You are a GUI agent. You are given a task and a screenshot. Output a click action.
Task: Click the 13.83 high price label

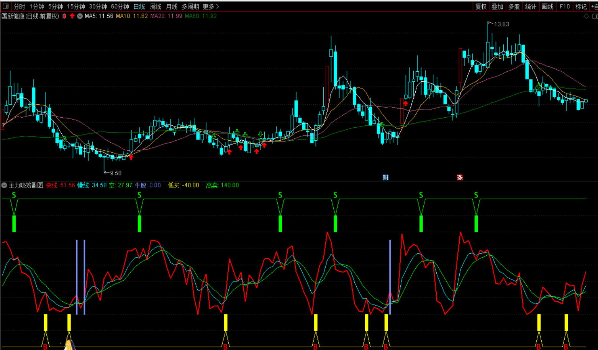pyautogui.click(x=501, y=24)
